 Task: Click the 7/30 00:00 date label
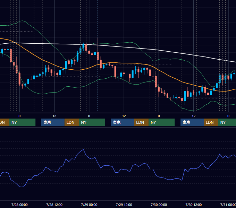click(x=159, y=205)
